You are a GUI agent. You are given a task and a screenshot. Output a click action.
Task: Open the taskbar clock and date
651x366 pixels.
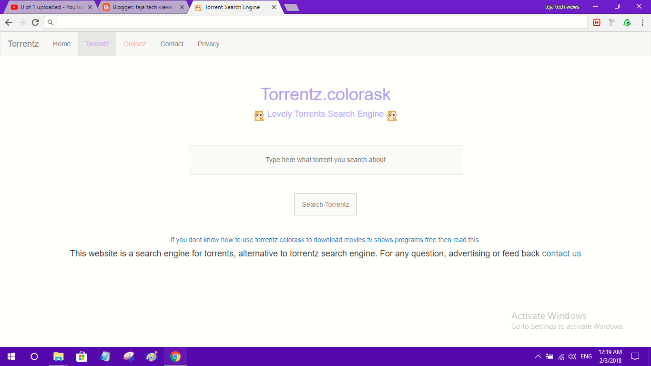(x=610, y=356)
